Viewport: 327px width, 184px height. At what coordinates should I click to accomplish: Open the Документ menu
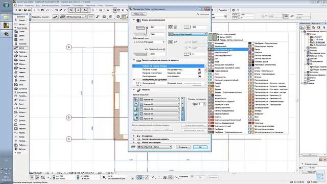65,6
